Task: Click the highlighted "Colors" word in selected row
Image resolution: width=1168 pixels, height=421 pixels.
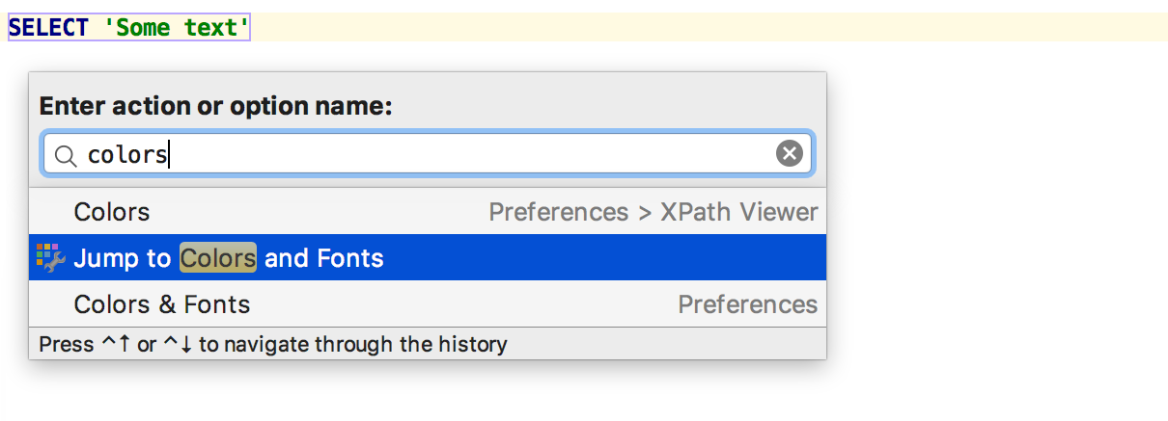Action: coord(218,258)
